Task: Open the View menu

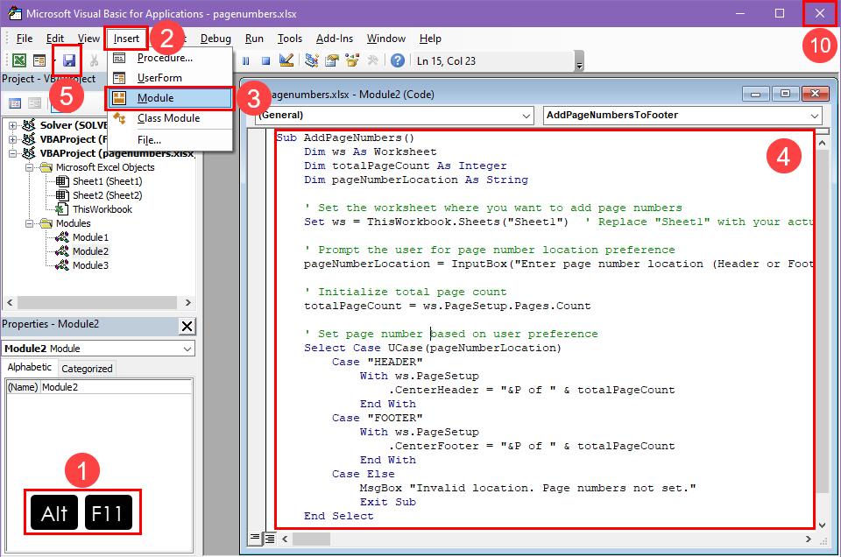Action: point(88,39)
